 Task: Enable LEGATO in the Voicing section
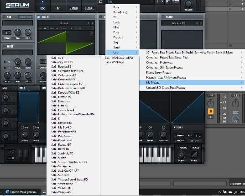pyautogui.click(x=181, y=141)
